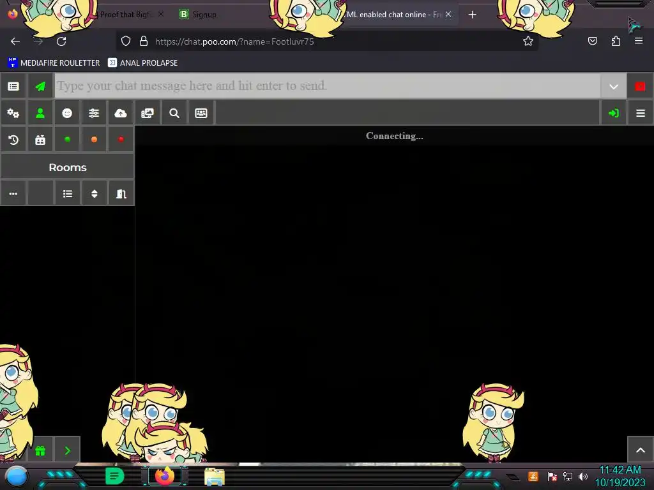Bookmark this page with the star

pyautogui.click(x=528, y=41)
